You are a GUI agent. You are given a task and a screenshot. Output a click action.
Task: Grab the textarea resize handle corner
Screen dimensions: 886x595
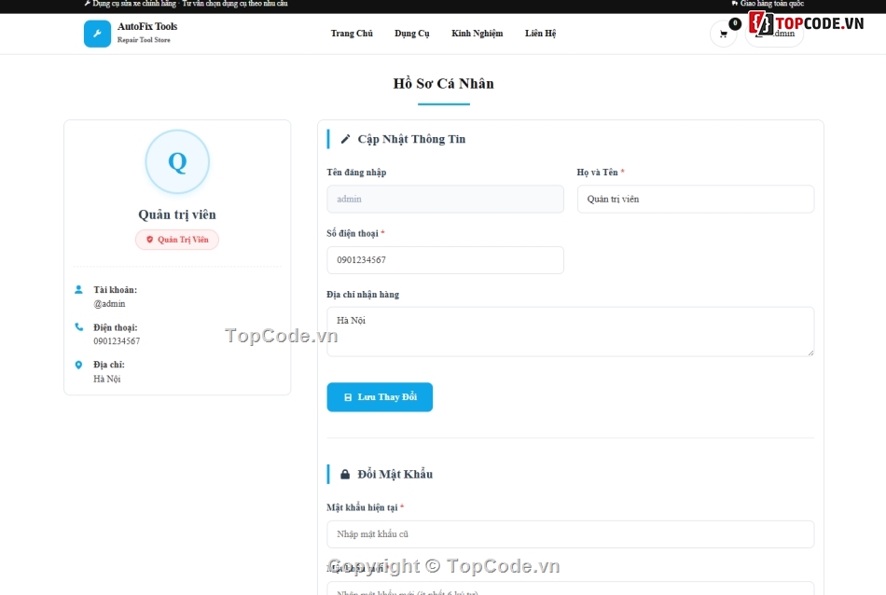point(810,353)
